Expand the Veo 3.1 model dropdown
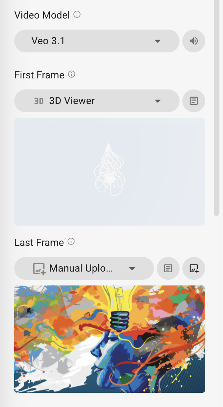 click(97, 41)
